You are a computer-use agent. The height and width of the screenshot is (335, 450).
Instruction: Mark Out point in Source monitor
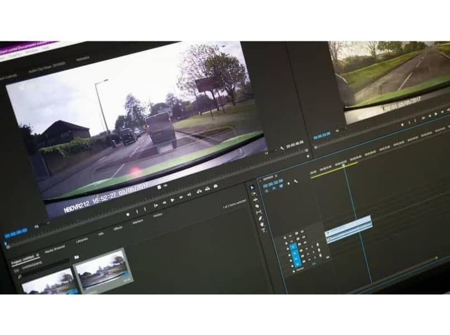(x=145, y=209)
